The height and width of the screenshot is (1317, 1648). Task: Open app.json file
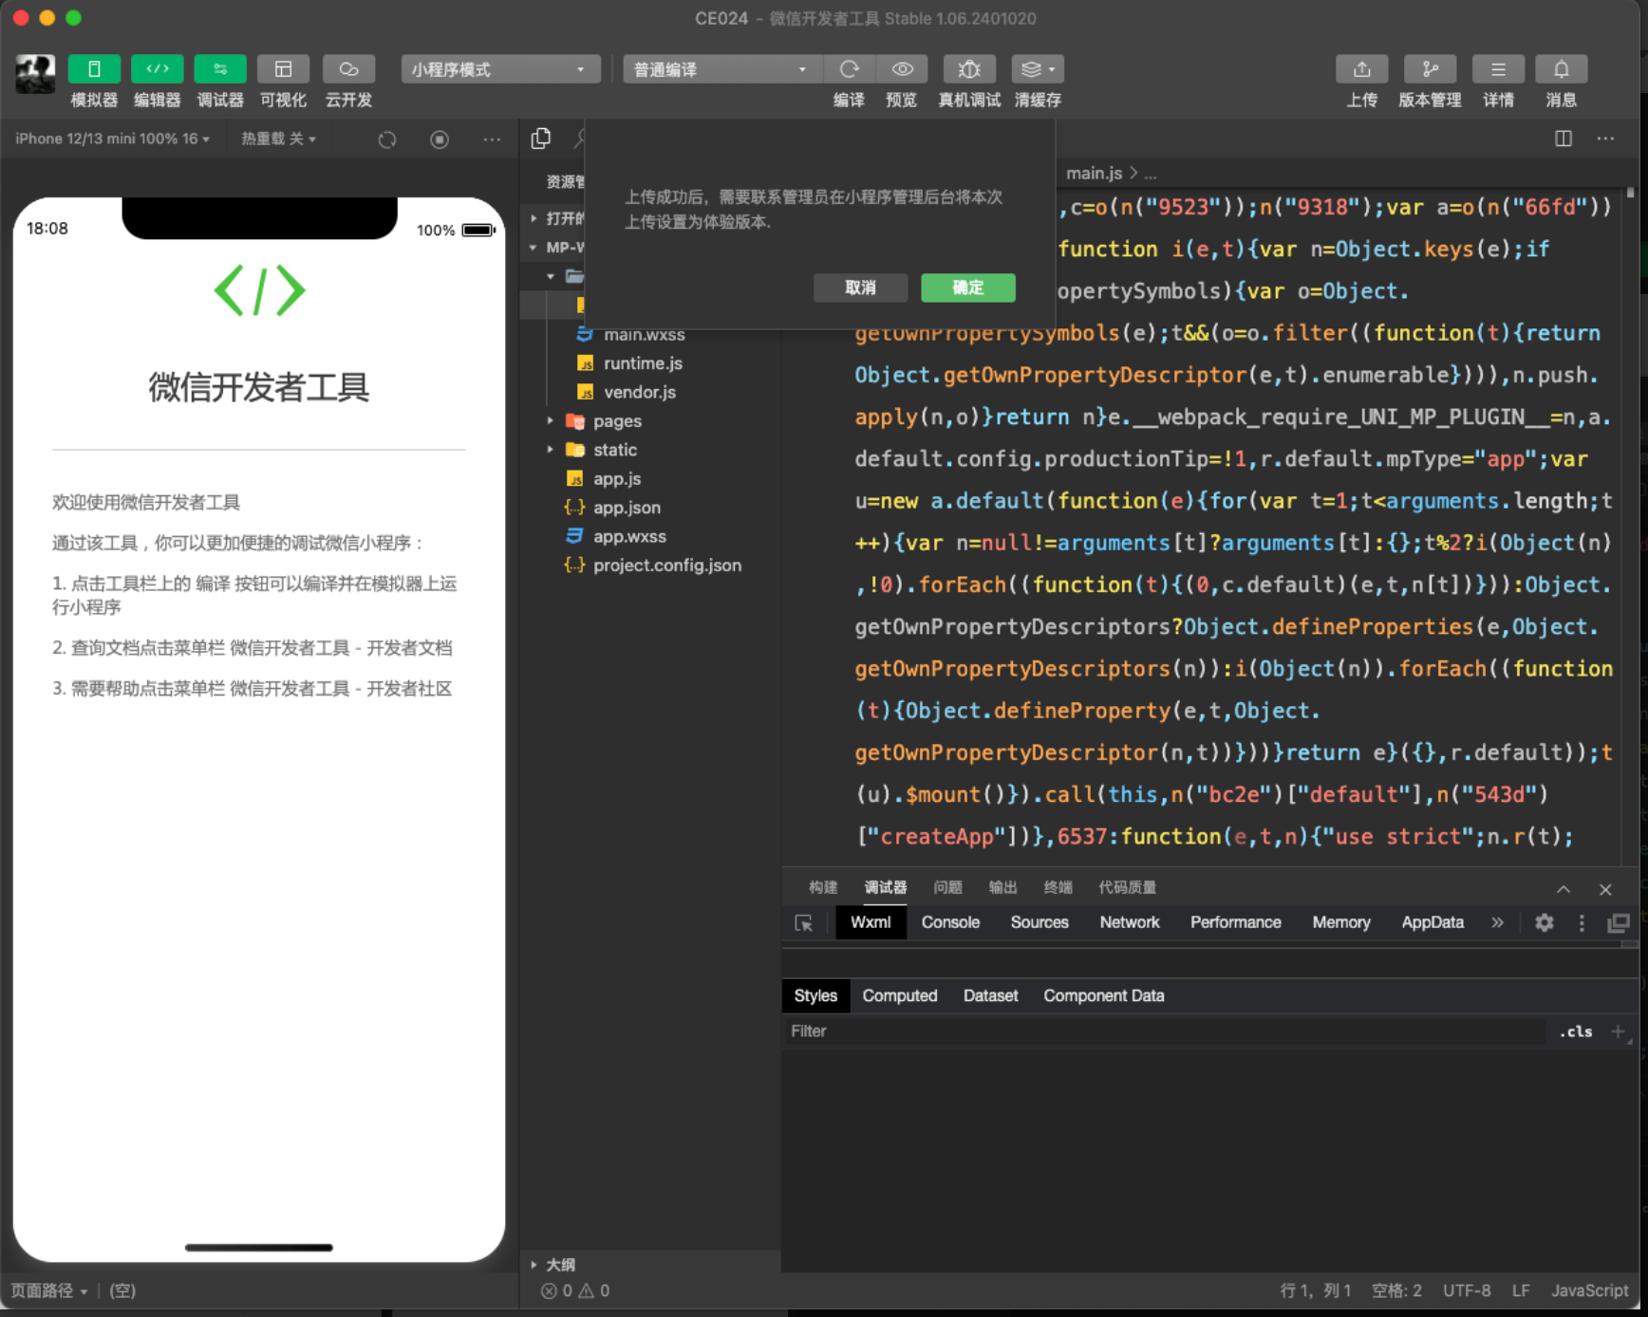(627, 508)
